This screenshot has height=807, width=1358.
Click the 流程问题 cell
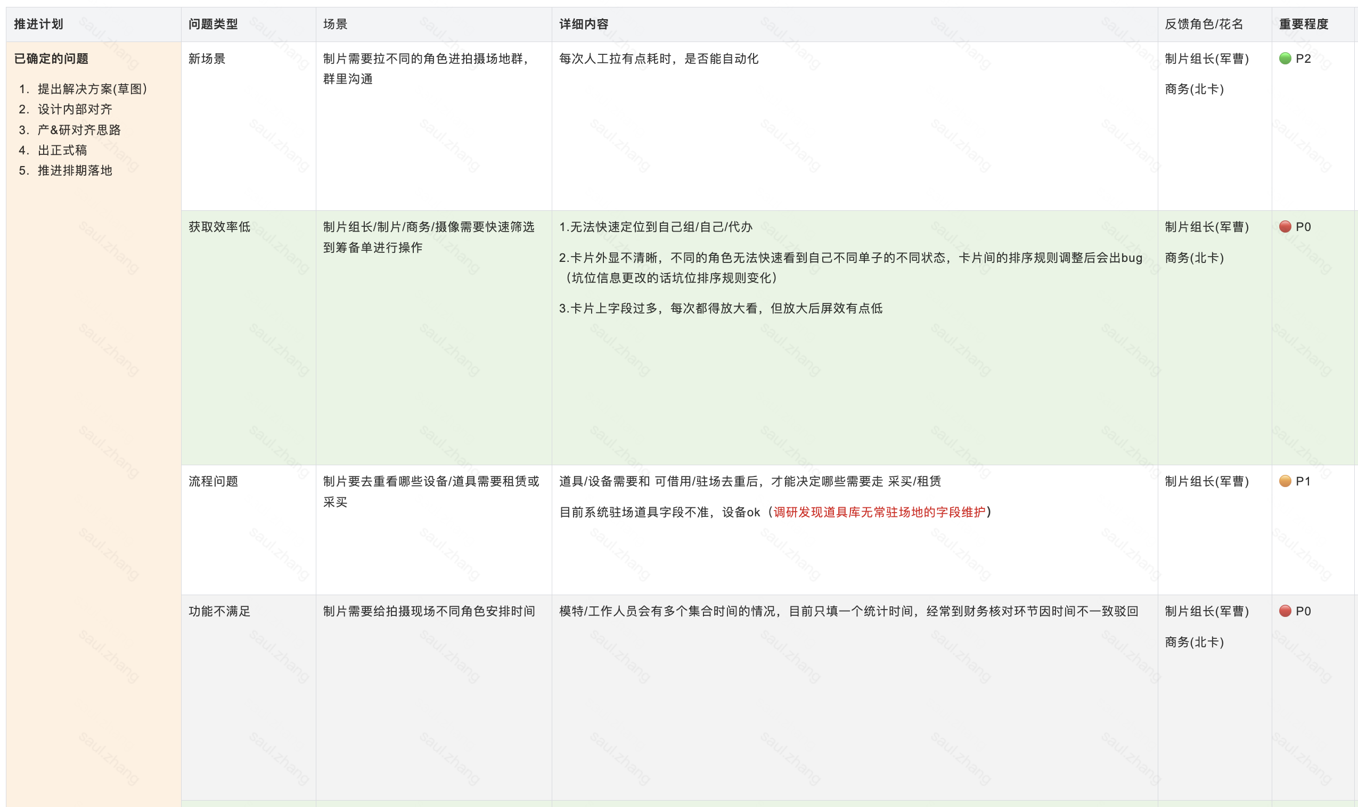tap(213, 481)
